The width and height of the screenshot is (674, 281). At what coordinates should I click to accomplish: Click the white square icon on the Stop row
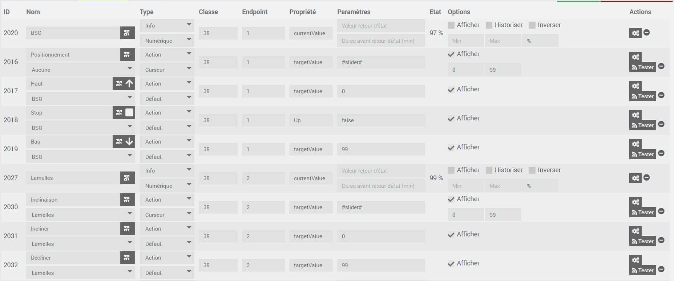click(x=129, y=112)
